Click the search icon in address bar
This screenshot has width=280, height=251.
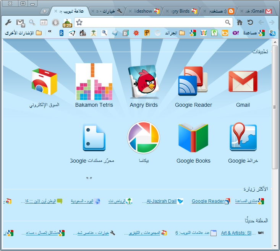coord(228,22)
